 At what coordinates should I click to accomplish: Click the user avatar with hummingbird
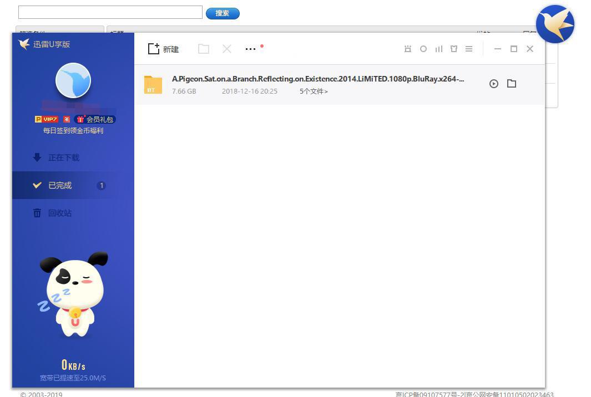click(73, 81)
